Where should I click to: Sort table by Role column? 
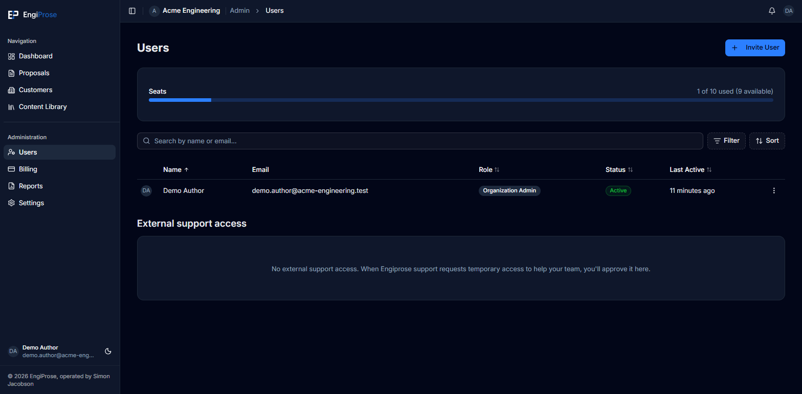point(489,170)
